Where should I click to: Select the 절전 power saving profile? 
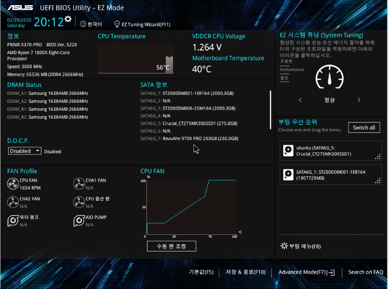pyautogui.click(x=284, y=78)
